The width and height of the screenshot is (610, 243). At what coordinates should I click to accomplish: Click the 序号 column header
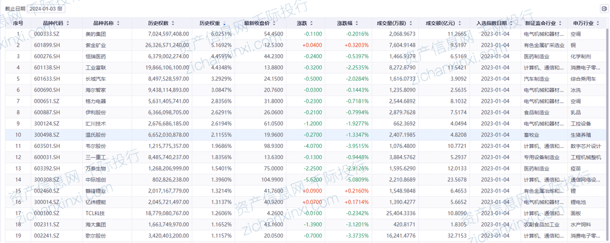point(18,23)
